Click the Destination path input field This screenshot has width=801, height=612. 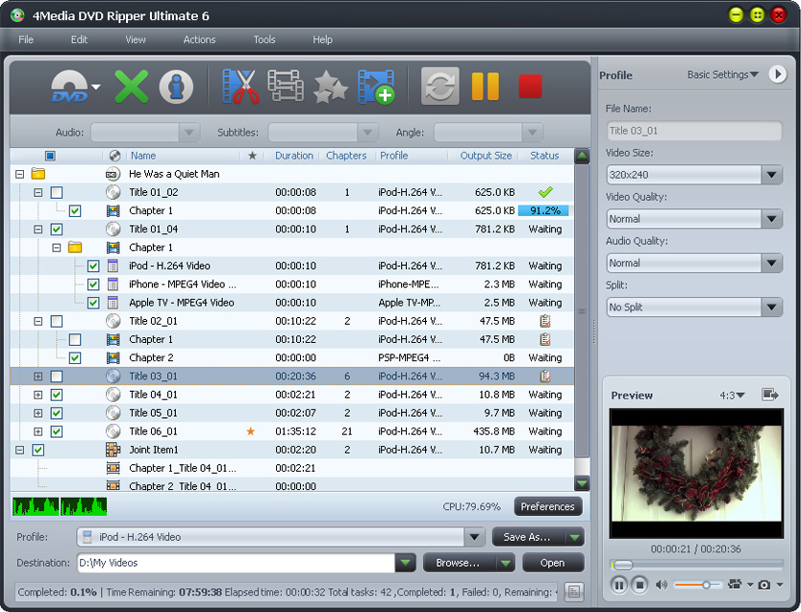click(237, 563)
